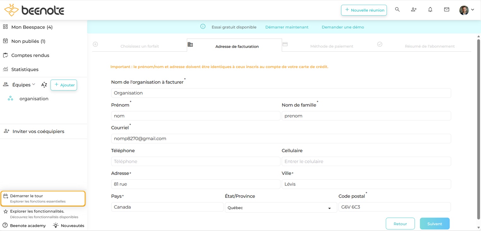Open Nouveautés with the lightbulb icon
Image resolution: width=481 pixels, height=231 pixels.
(68, 226)
